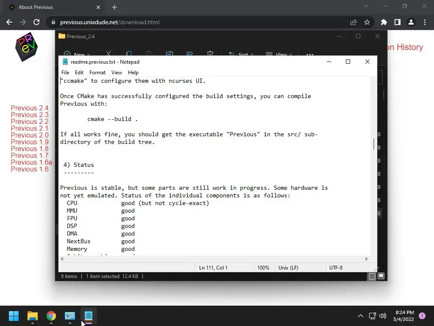The height and width of the screenshot is (326, 434).
Task: Open the Previous 2.2 link
Action: point(30,121)
